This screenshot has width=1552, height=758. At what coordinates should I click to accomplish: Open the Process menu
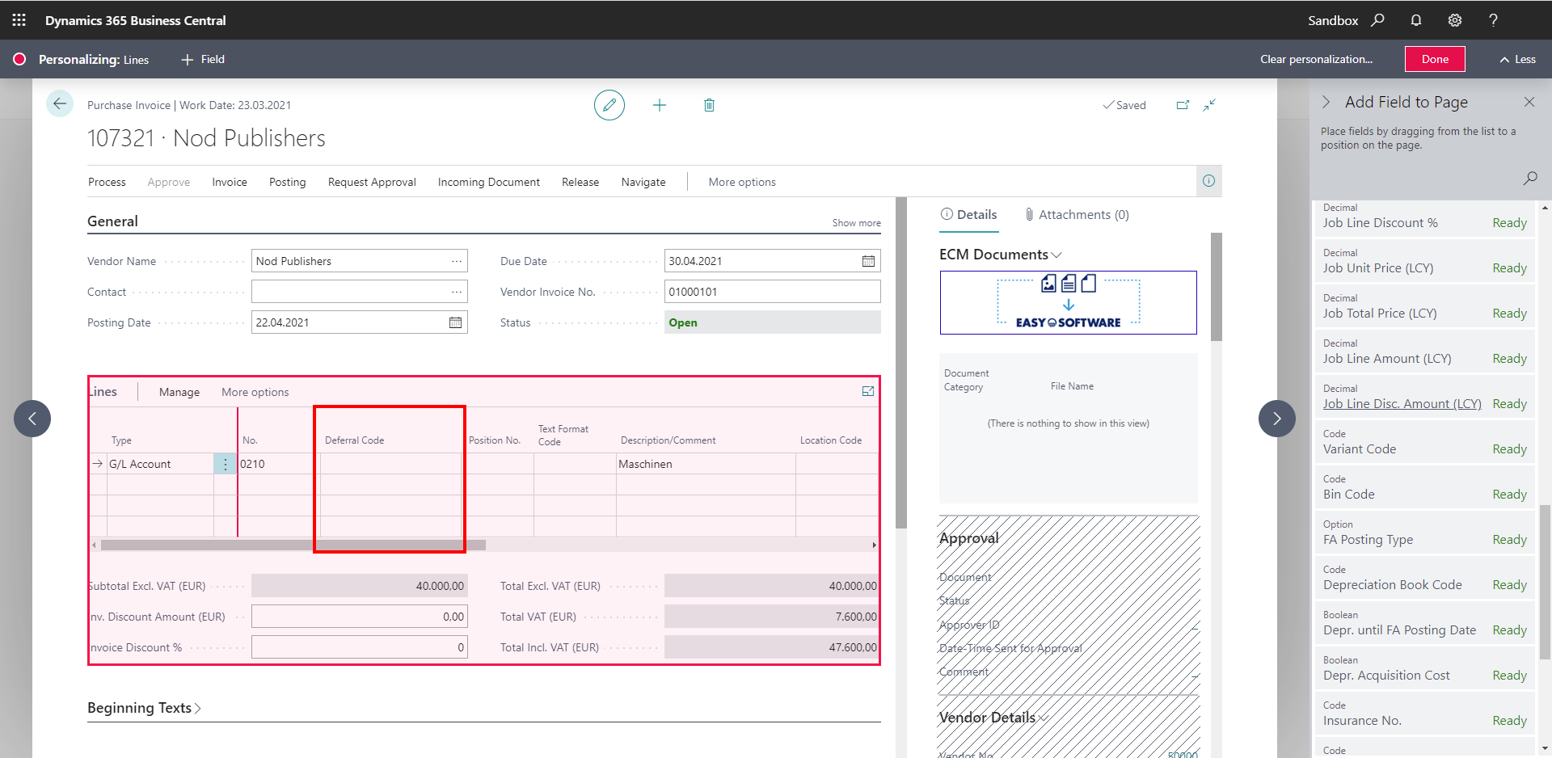tap(107, 182)
